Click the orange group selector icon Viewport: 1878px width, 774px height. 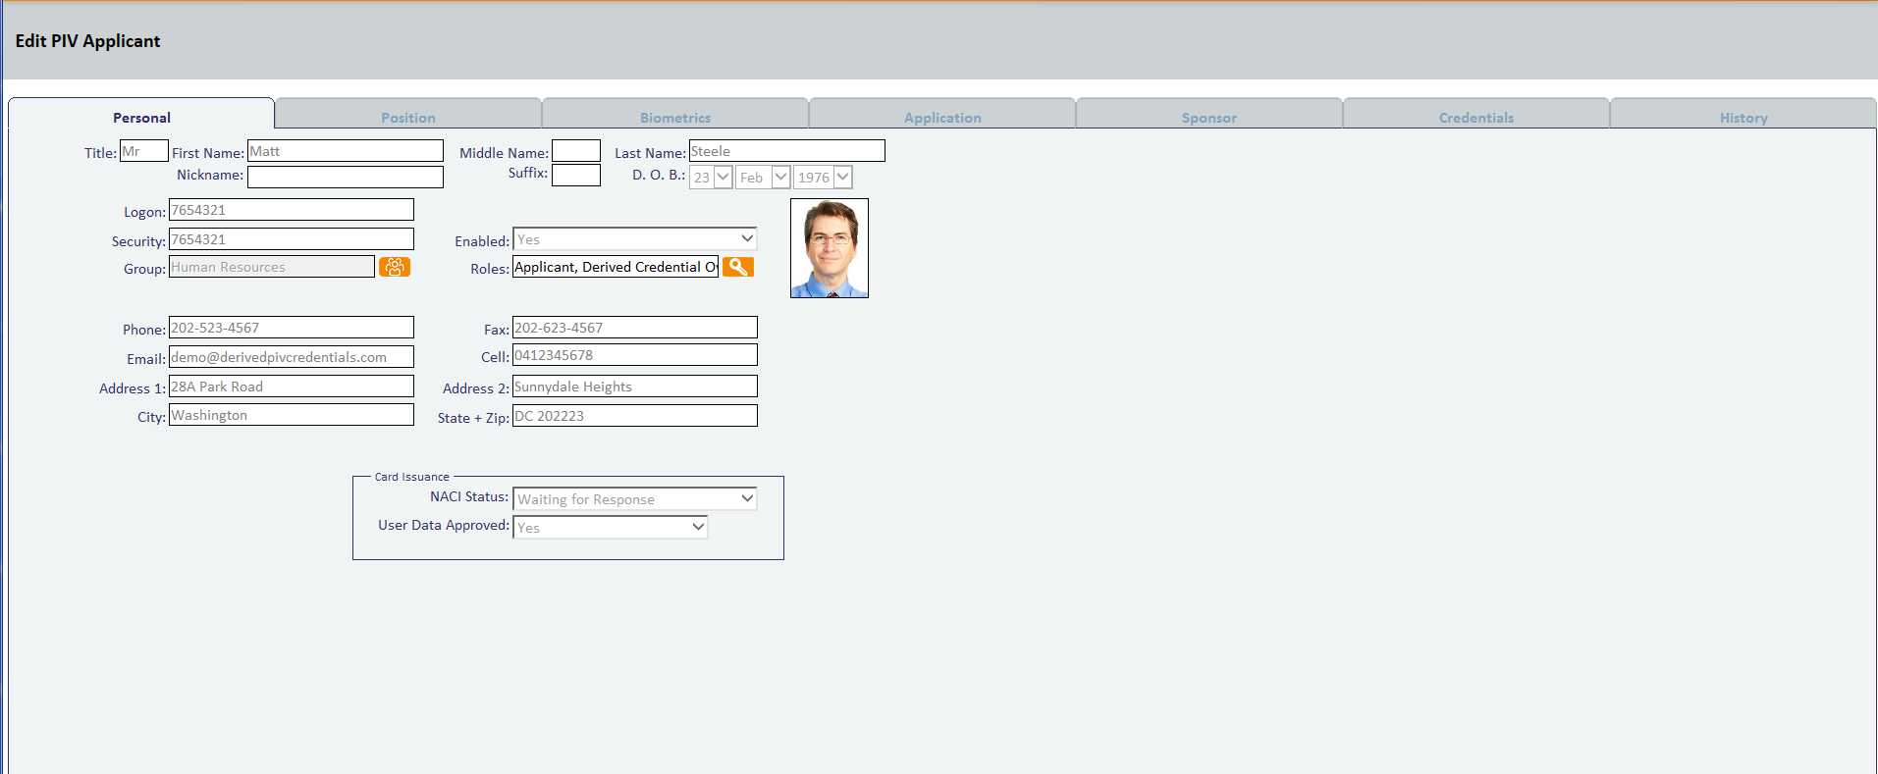395,267
